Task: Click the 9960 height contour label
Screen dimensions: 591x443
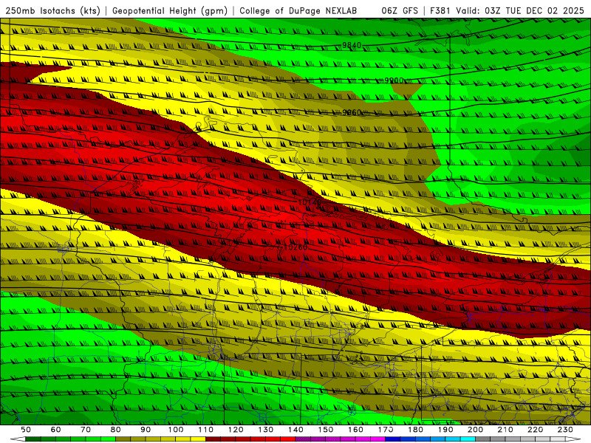Action: tap(352, 113)
